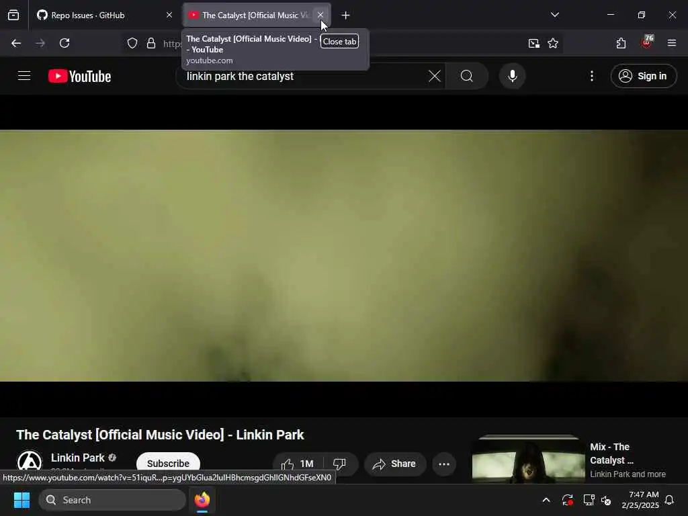Viewport: 688px width, 516px height.
Task: Open the sync status tray icon
Action: (x=567, y=500)
